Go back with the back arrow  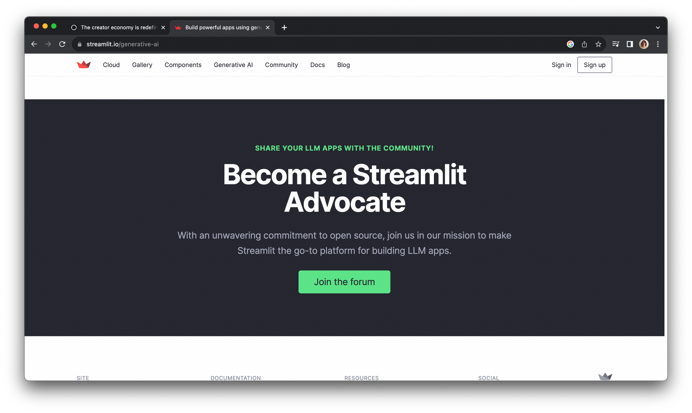[x=34, y=44]
